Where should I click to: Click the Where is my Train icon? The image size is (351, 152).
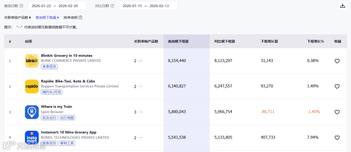[x=32, y=112]
